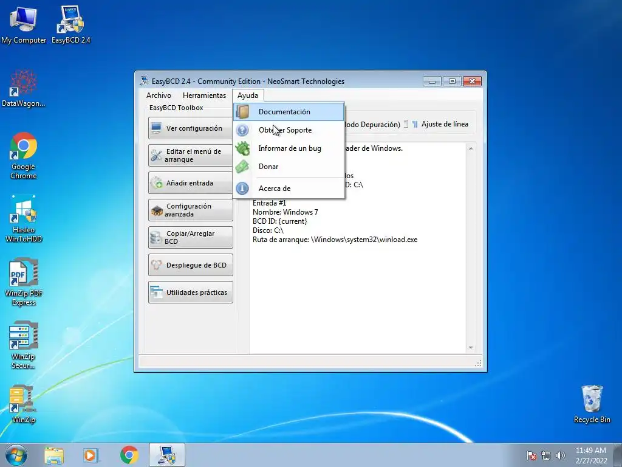Click the Donar money icon
The width and height of the screenshot is (622, 467).
click(x=242, y=167)
